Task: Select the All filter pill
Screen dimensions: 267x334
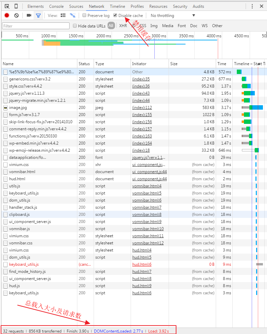Action: tap(111, 26)
